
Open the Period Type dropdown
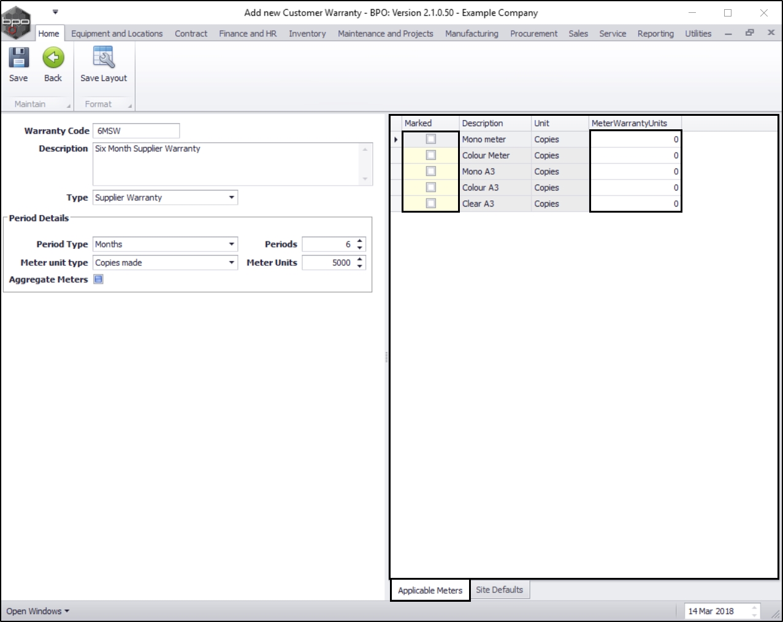click(x=231, y=244)
